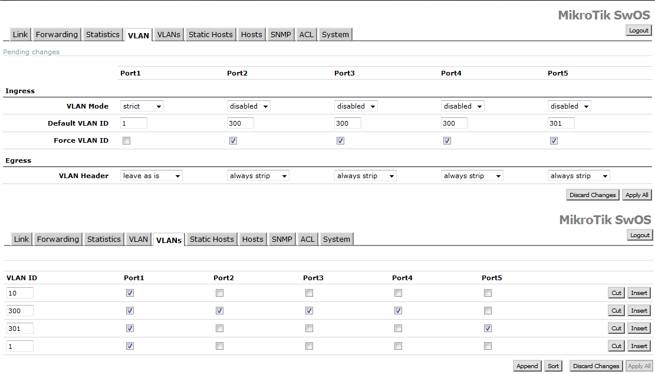Click the Apply All button

(x=637, y=195)
